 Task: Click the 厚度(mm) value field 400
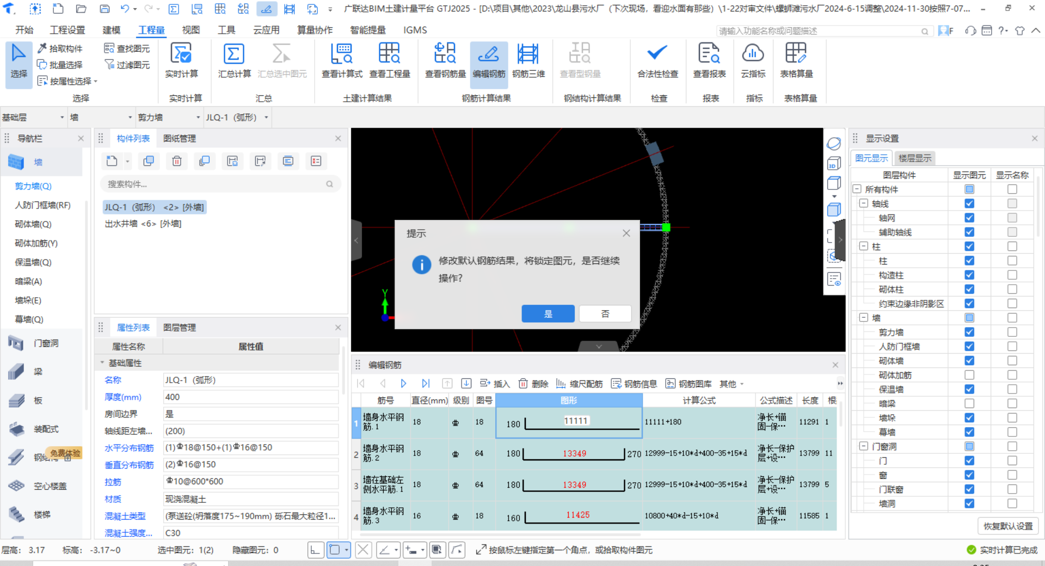(251, 397)
